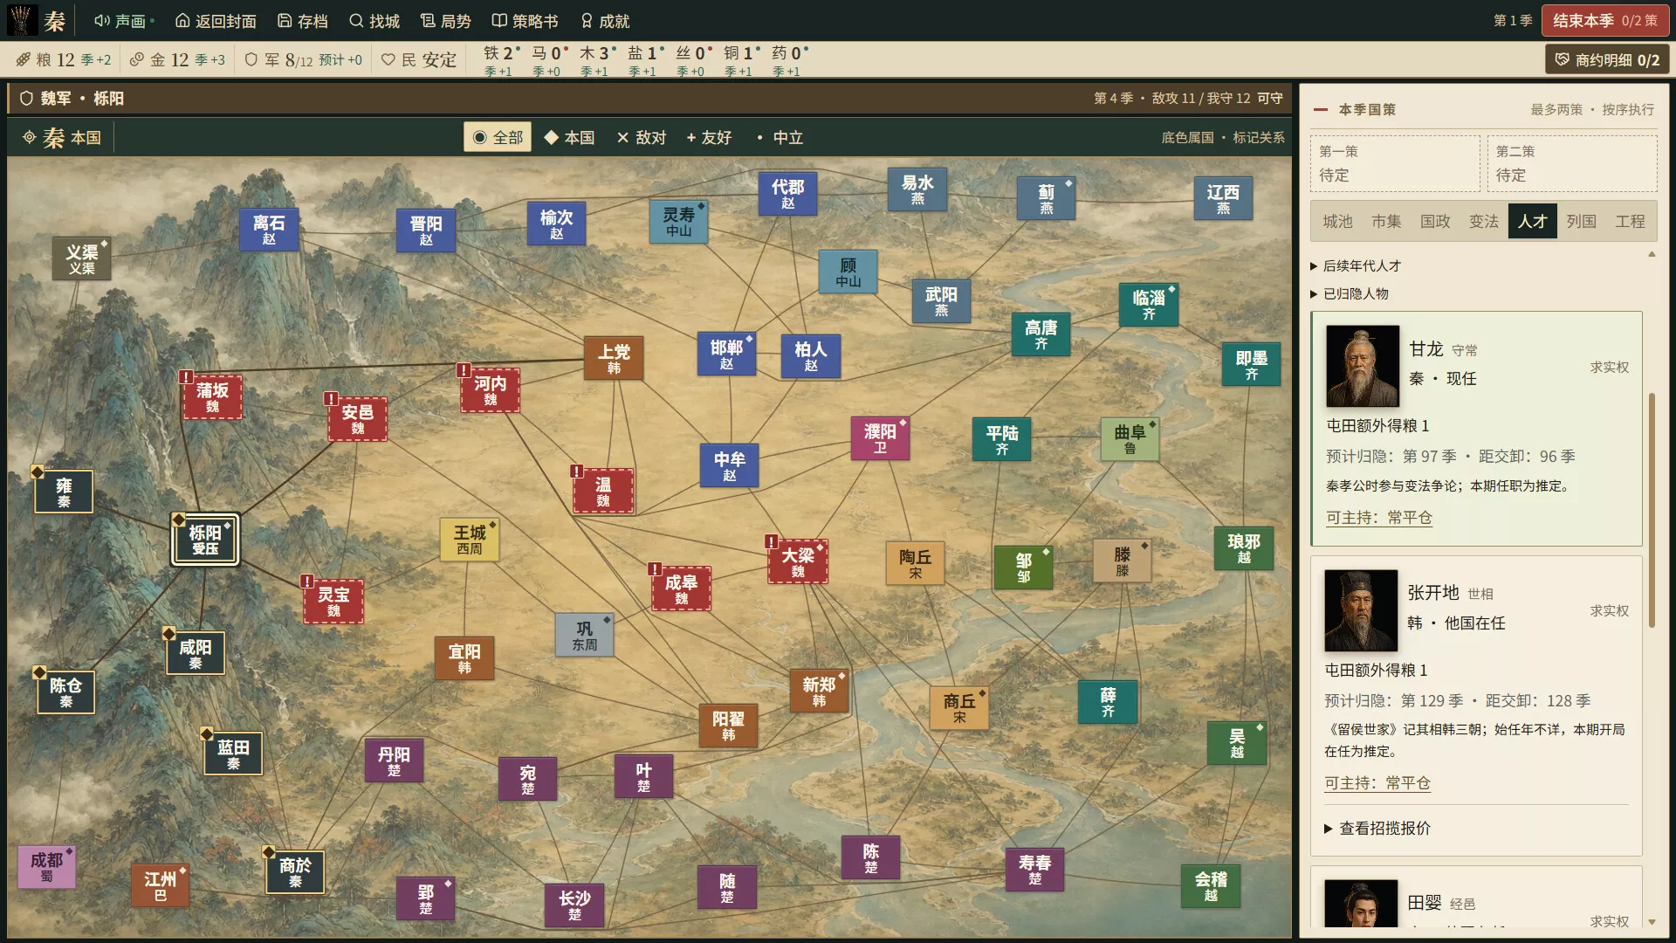Click the 军 army shield indicator

click(x=303, y=59)
